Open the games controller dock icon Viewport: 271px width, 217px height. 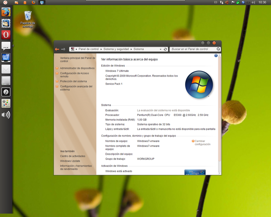click(6, 103)
